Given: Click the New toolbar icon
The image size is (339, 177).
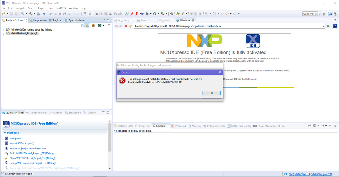Looking at the screenshot, I should point(4,14).
